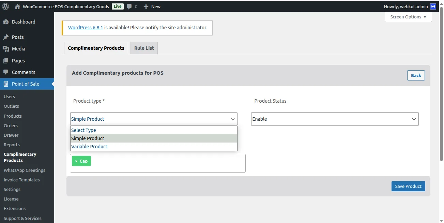The width and height of the screenshot is (444, 223).
Task: Open WordPress 6.8.1 update link
Action: (86, 28)
